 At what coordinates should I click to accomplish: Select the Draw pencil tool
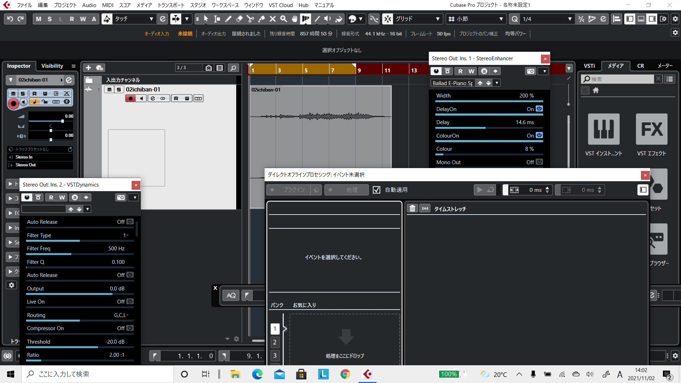point(228,19)
